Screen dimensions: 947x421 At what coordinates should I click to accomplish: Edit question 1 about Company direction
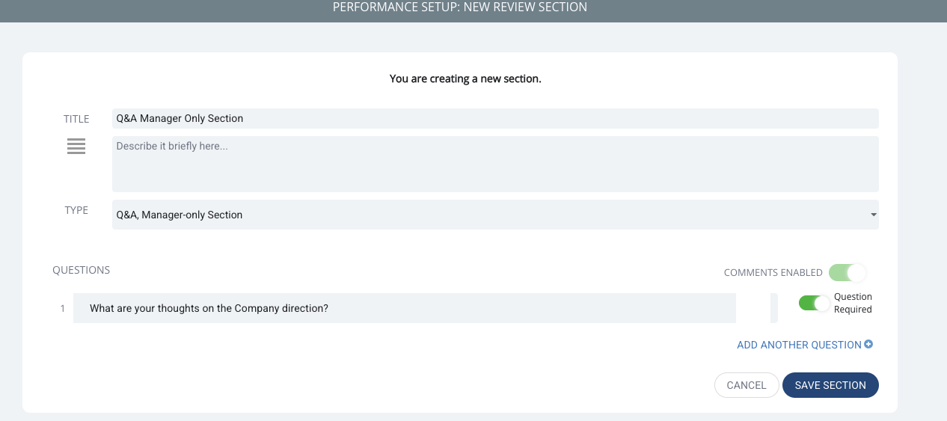click(405, 308)
